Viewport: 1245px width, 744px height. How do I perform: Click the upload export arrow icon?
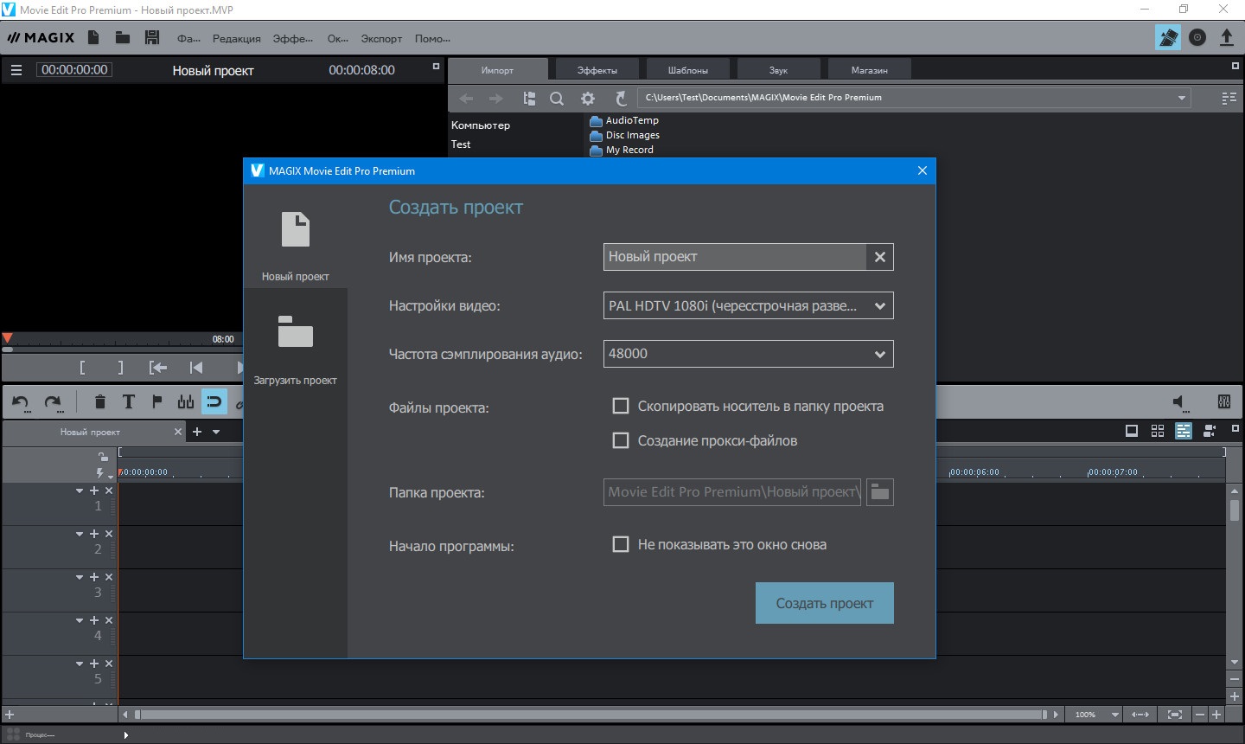pyautogui.click(x=1226, y=37)
